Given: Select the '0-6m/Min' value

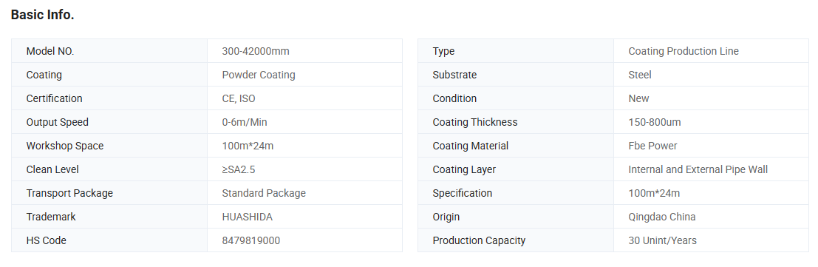Looking at the screenshot, I should coord(245,122).
